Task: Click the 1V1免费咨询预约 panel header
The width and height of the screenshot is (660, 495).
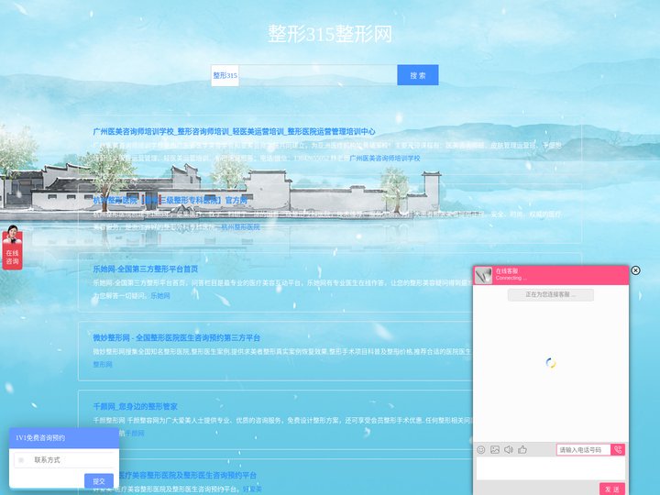Action: tap(64, 438)
